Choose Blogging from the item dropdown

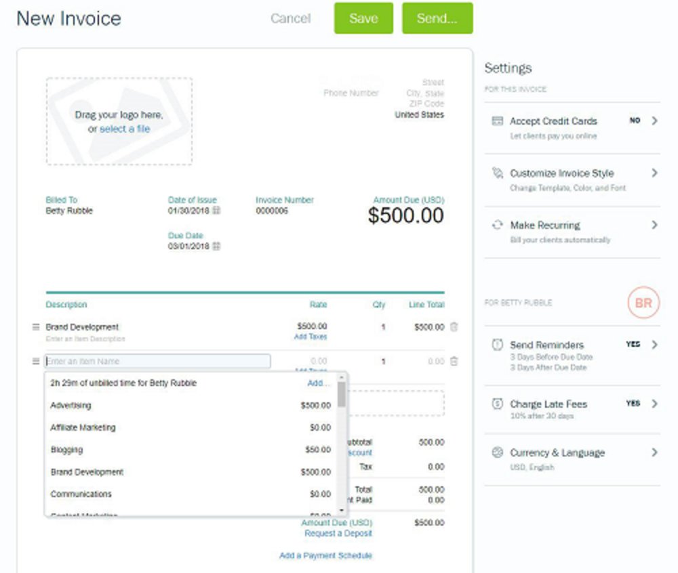[191, 450]
